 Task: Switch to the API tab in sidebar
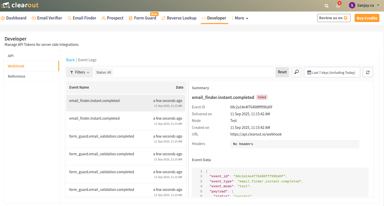coord(11,56)
